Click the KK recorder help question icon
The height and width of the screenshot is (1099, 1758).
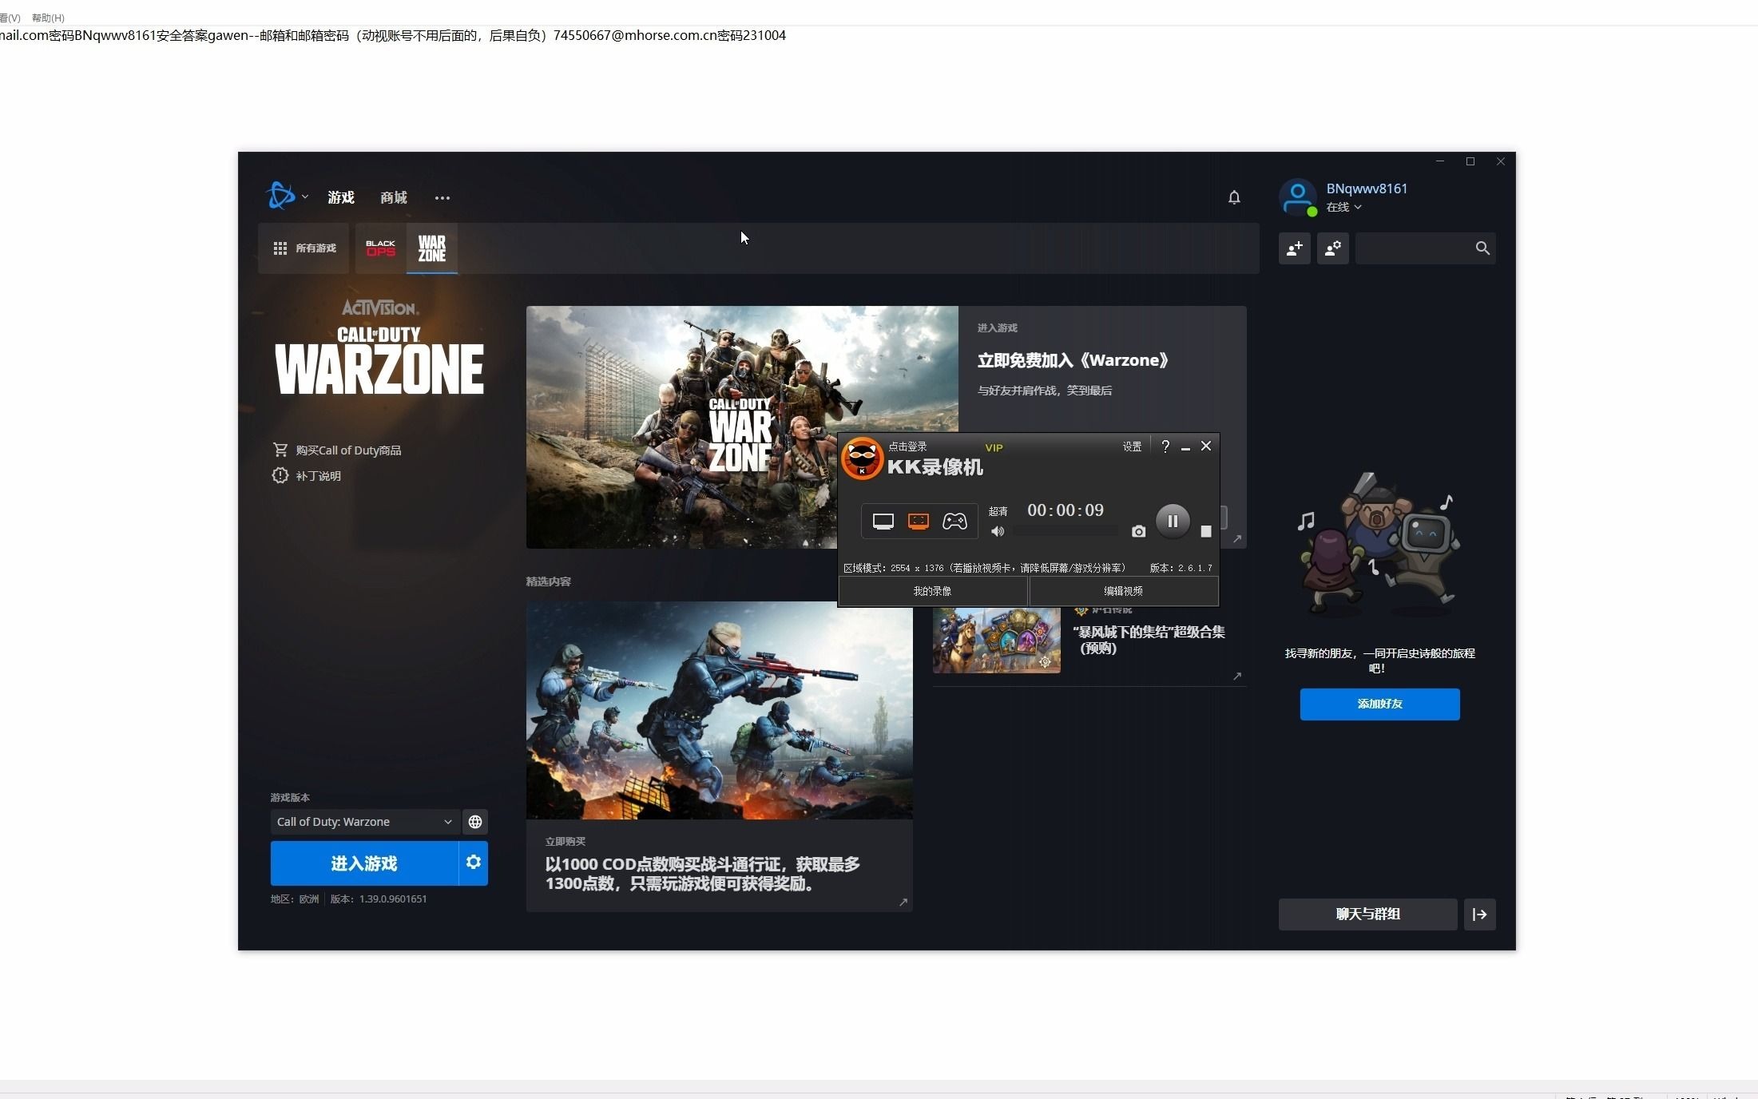1165,446
